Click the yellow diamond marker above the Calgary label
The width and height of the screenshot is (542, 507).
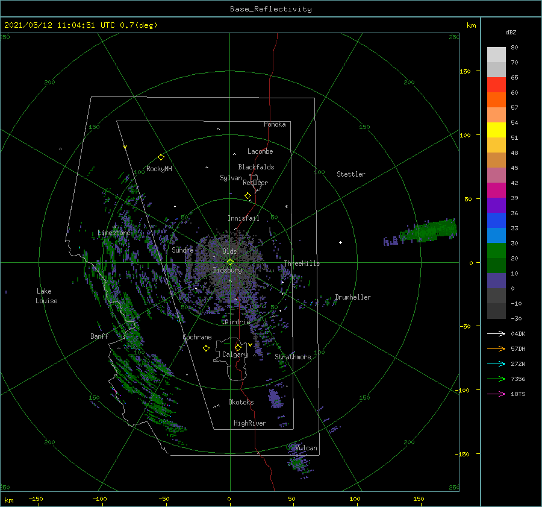coord(238,347)
